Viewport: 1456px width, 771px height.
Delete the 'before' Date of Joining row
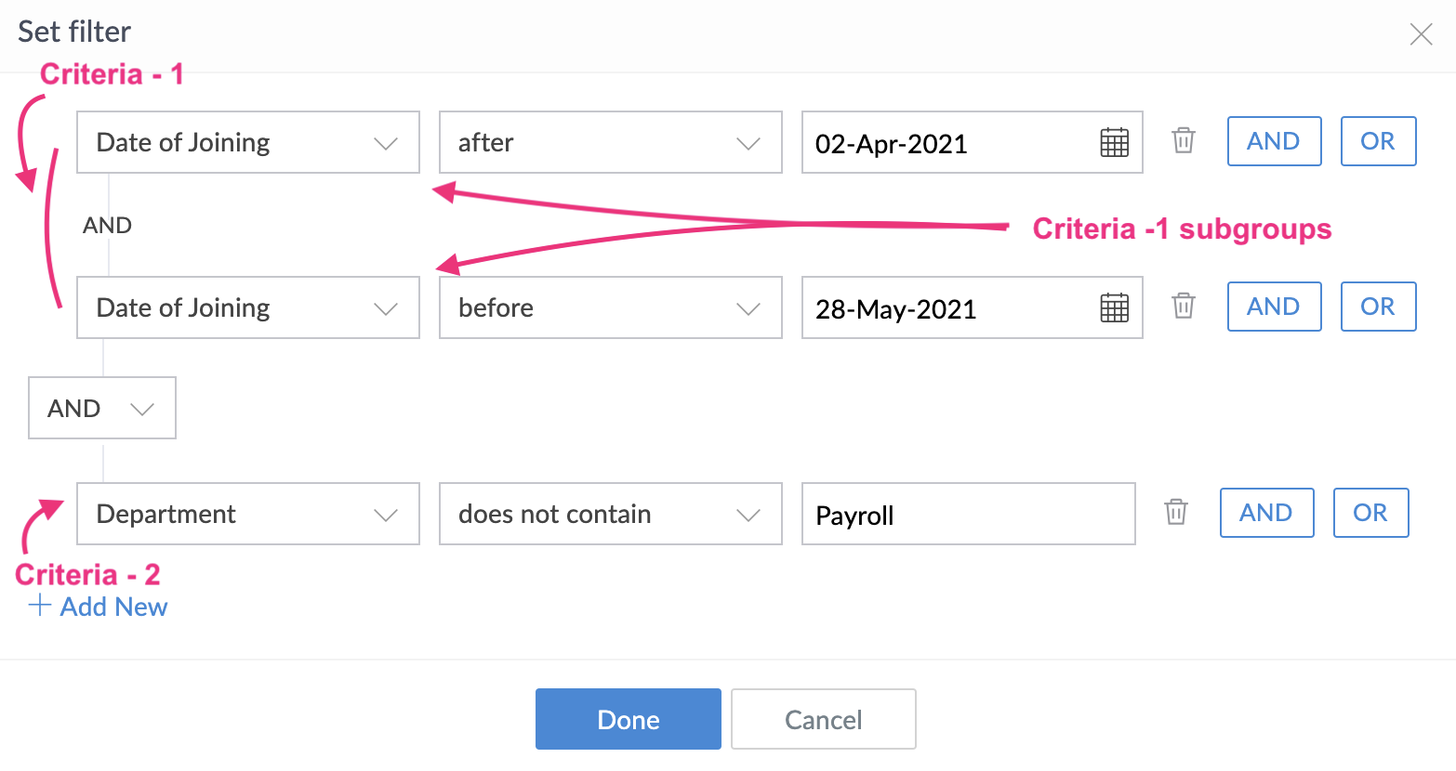click(1183, 307)
